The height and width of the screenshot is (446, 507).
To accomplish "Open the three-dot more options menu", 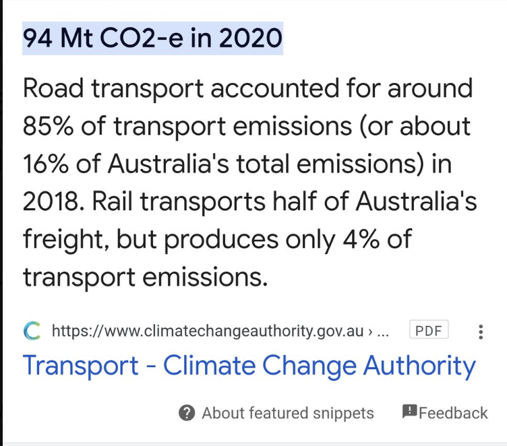I will click(480, 331).
